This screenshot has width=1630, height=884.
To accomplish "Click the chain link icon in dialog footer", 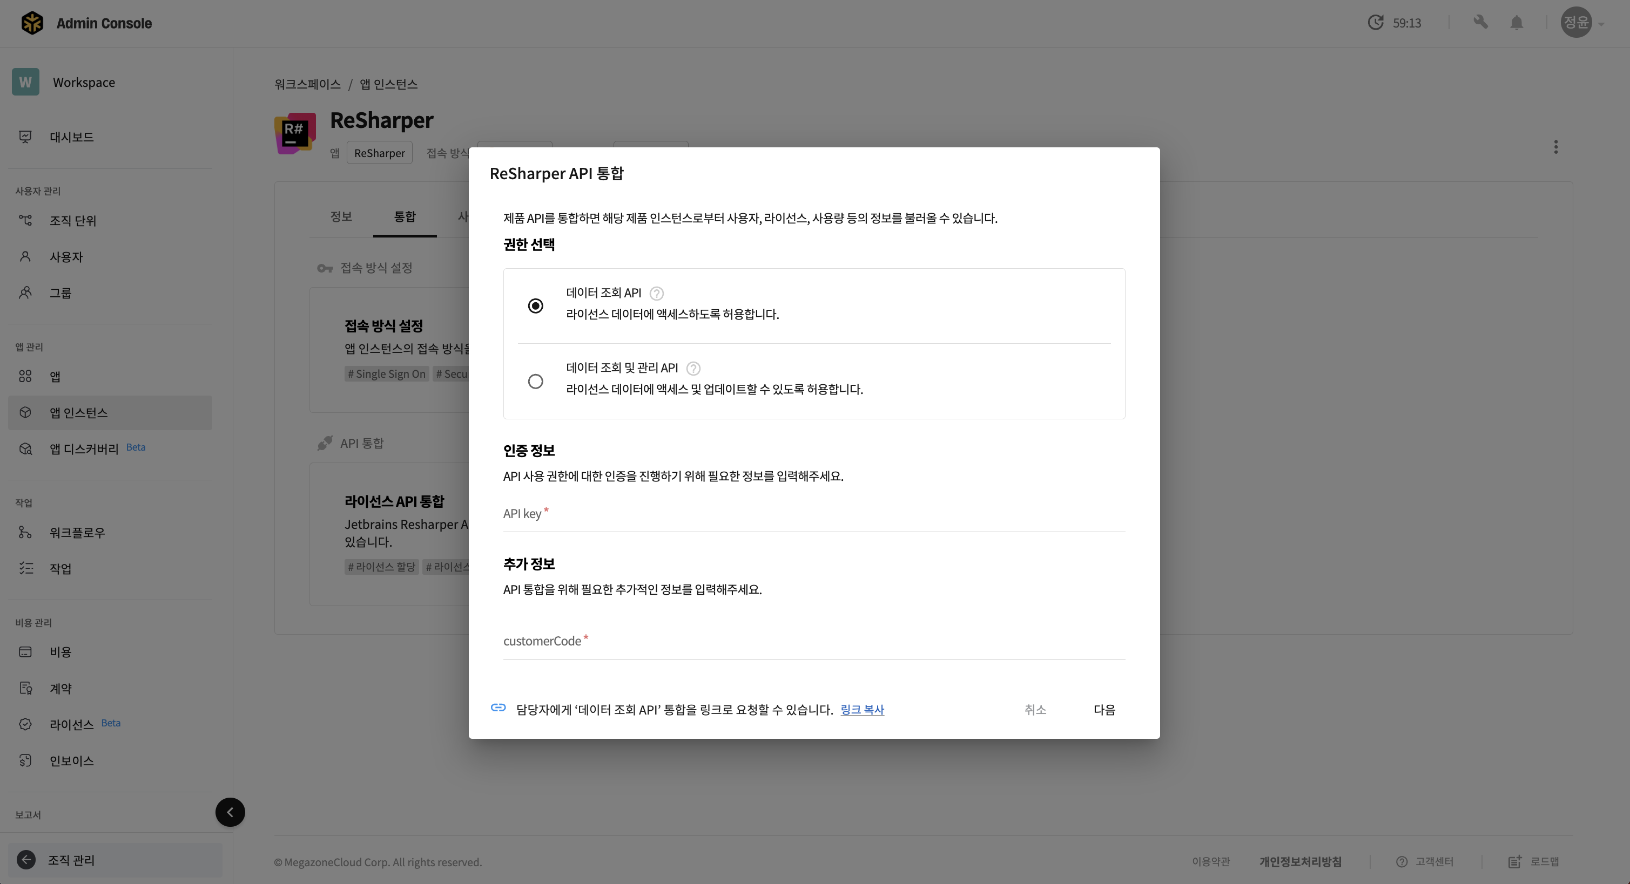I will pyautogui.click(x=499, y=708).
